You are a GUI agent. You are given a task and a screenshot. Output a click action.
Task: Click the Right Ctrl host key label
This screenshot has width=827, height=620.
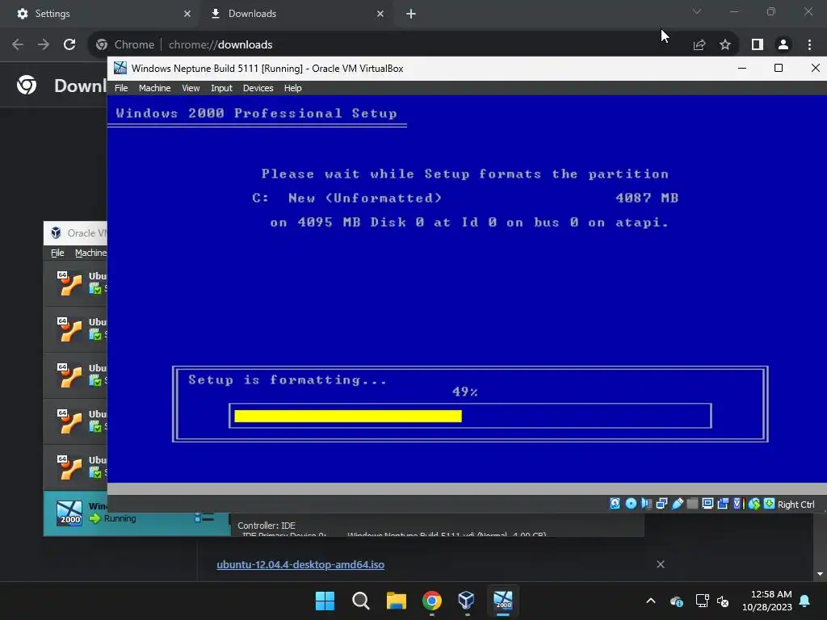(x=796, y=505)
